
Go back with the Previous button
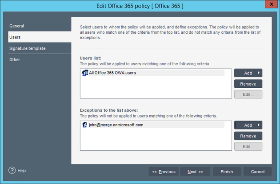164,172
